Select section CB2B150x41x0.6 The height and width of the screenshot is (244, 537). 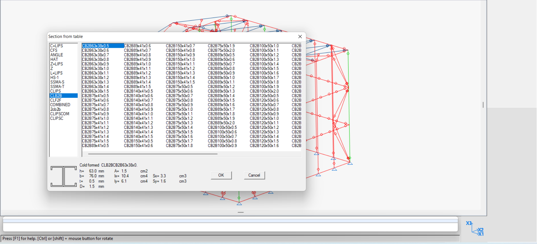click(138, 146)
